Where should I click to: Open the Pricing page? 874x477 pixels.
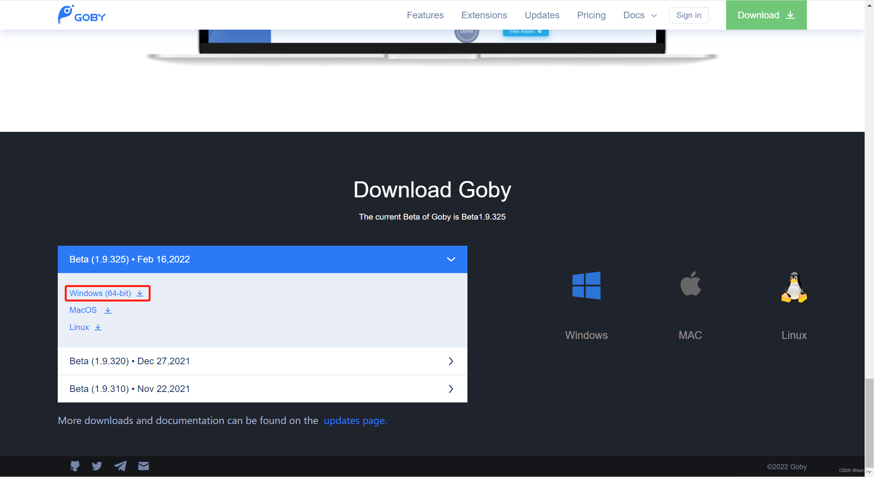coord(591,15)
